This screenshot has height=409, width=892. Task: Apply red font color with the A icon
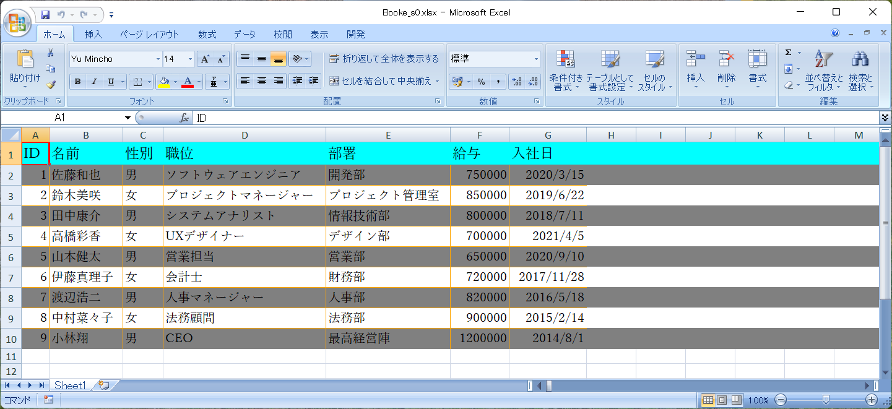pyautogui.click(x=188, y=82)
